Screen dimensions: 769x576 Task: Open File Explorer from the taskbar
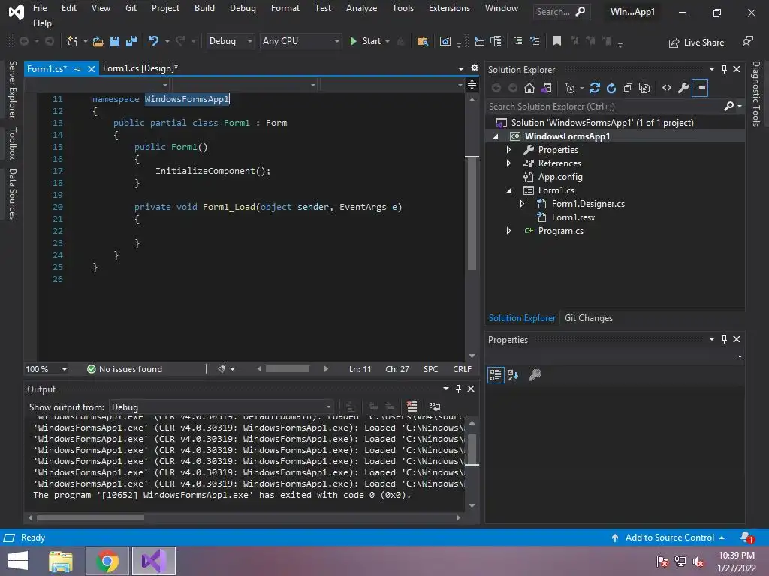tap(61, 561)
